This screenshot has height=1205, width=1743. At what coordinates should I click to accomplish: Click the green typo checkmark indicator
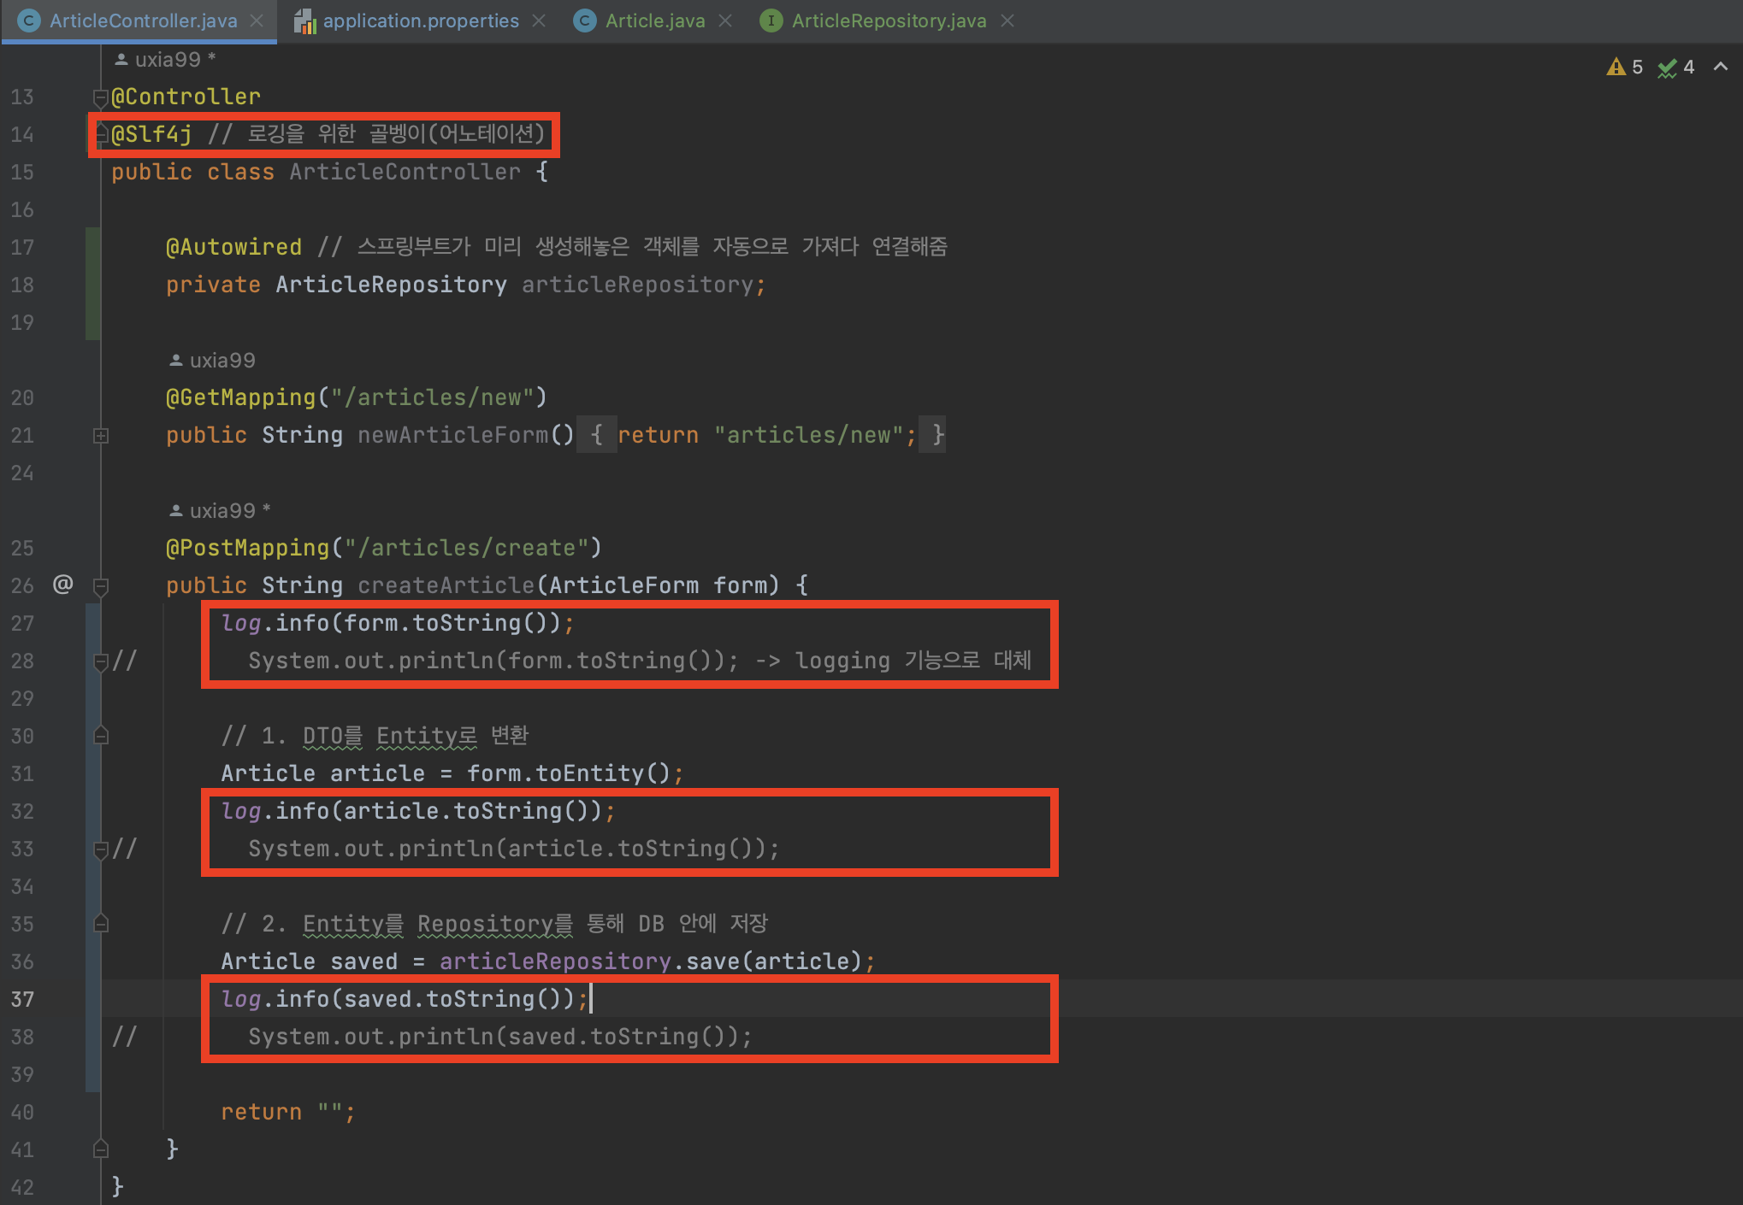tap(1667, 68)
